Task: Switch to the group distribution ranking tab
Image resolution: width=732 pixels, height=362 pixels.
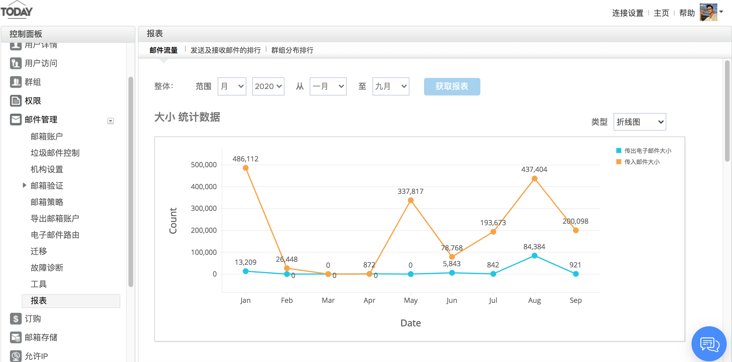Action: [x=292, y=50]
